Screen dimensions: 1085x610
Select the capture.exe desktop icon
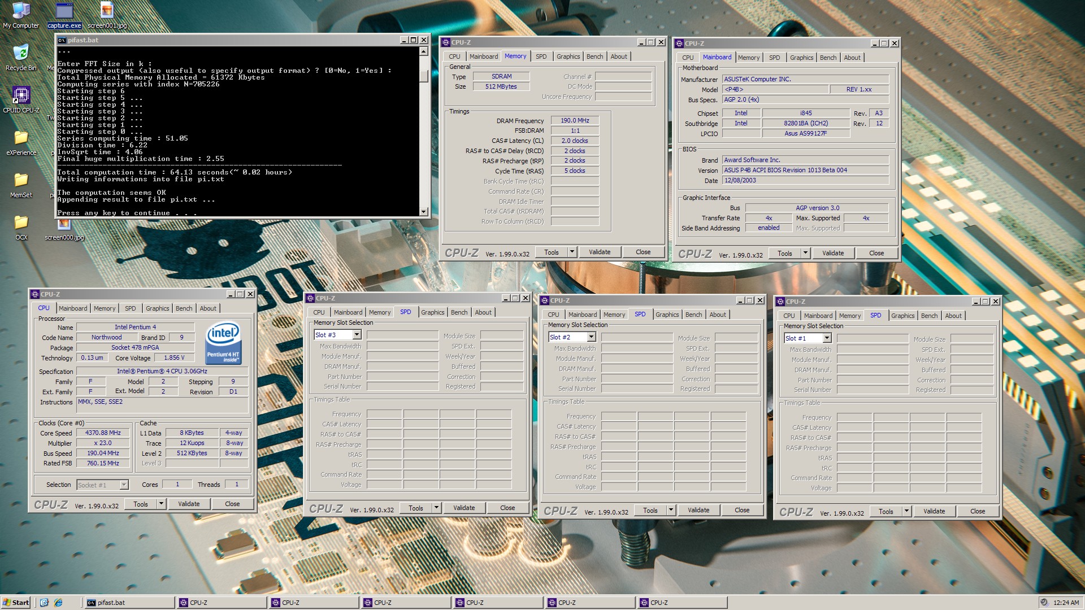[x=64, y=15]
